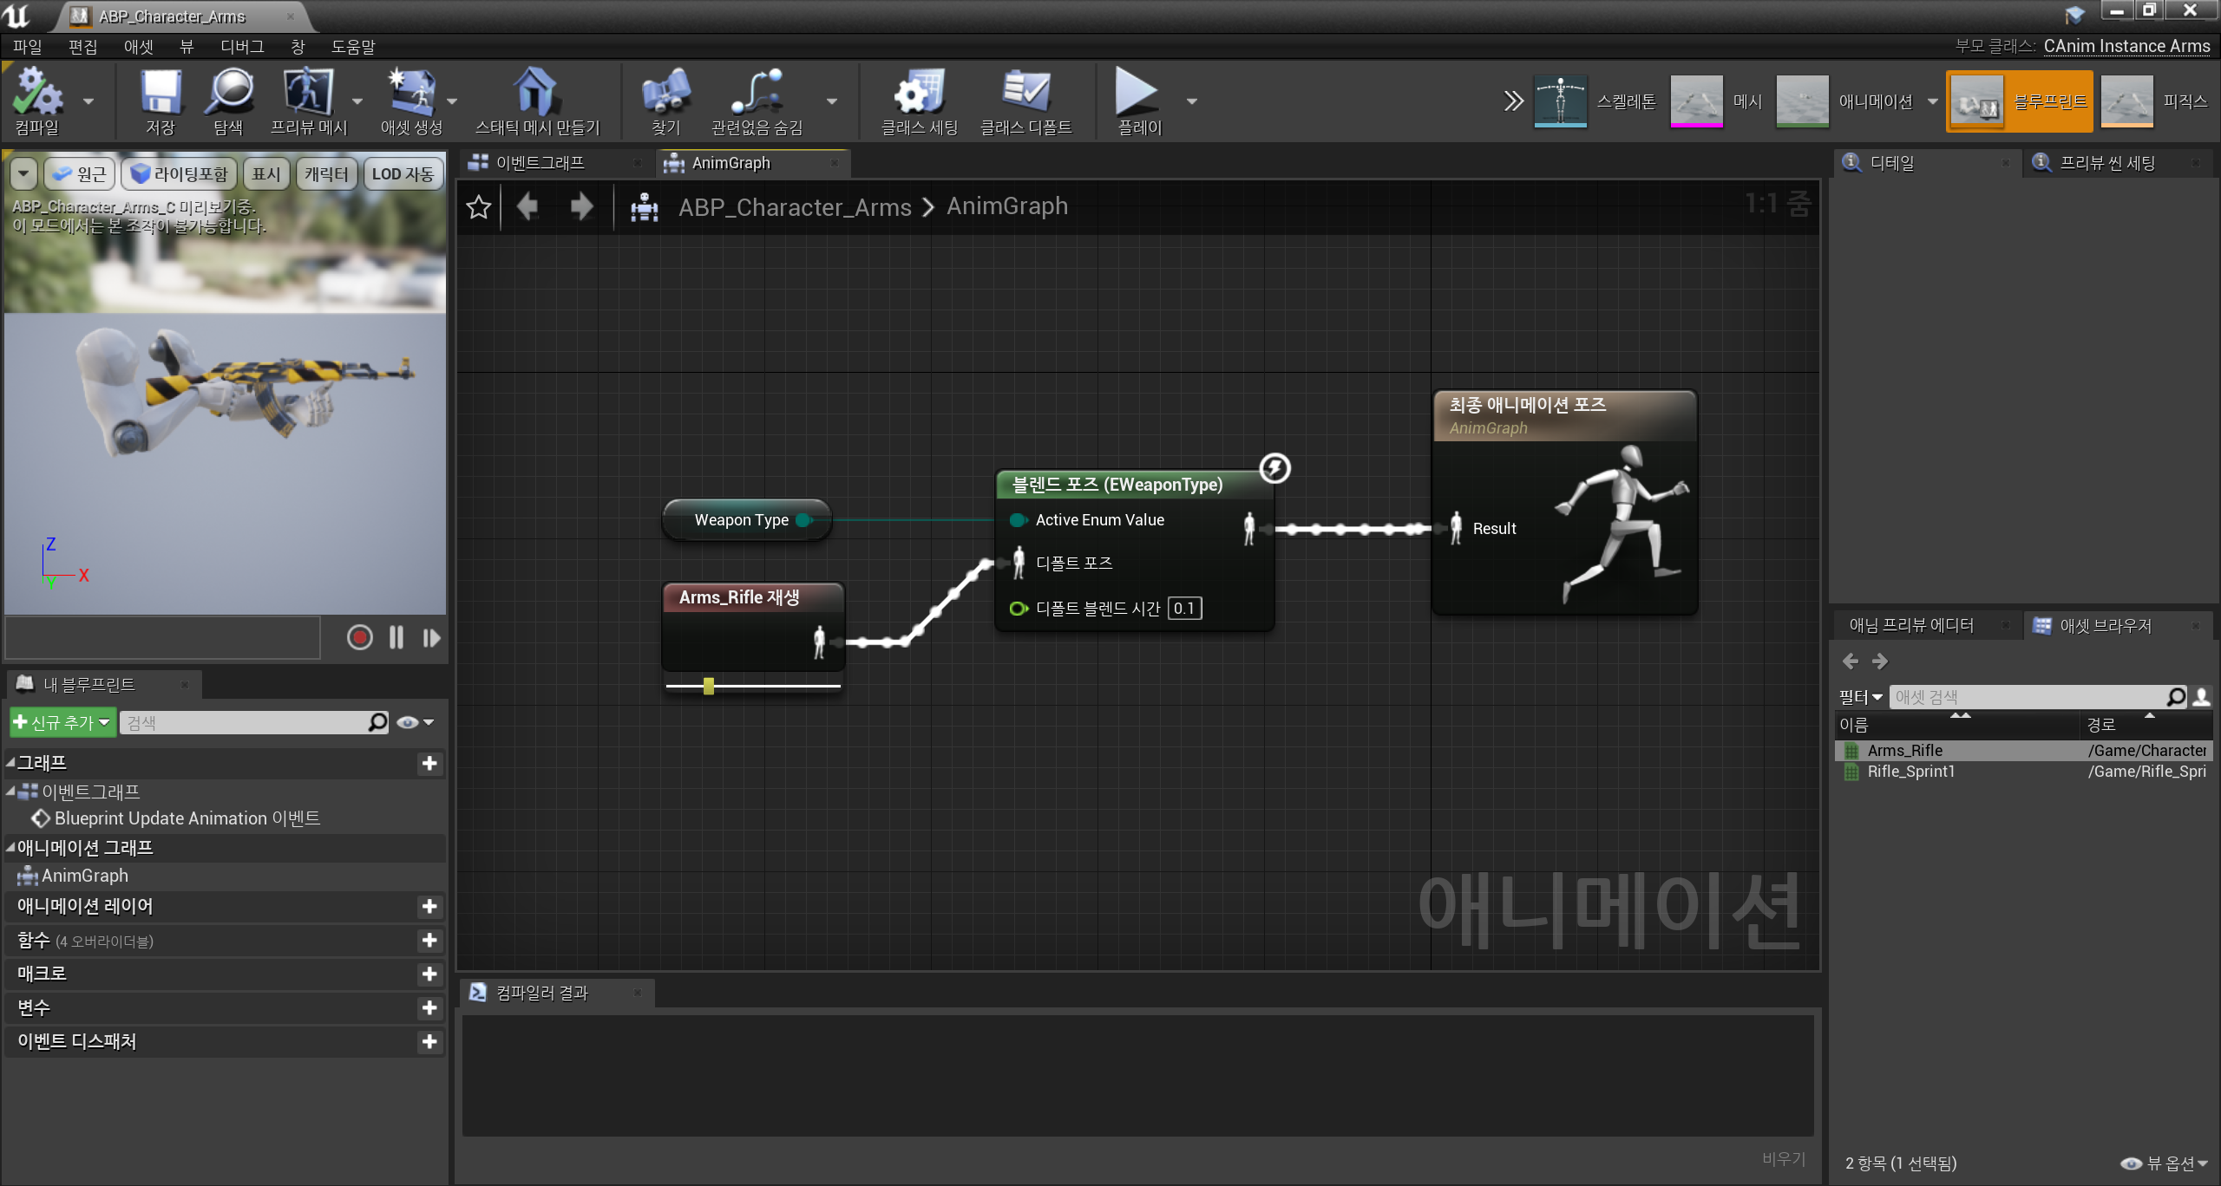The image size is (2221, 1186).
Task: Click the 캐릭터 viewport button
Action: [x=325, y=173]
